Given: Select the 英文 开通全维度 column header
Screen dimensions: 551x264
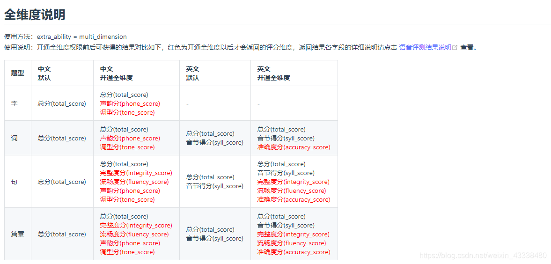Looking at the screenshot, I should [294, 73].
